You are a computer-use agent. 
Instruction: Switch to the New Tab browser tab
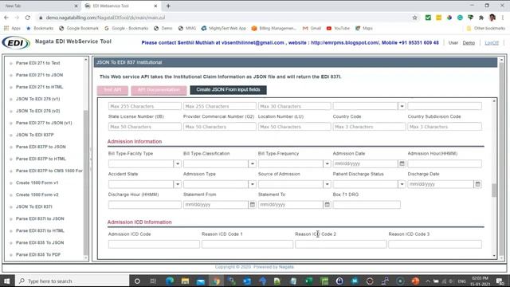[41, 6]
